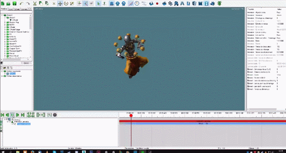
Task: Expand the folder node under the CModel item
Action: 5,22
